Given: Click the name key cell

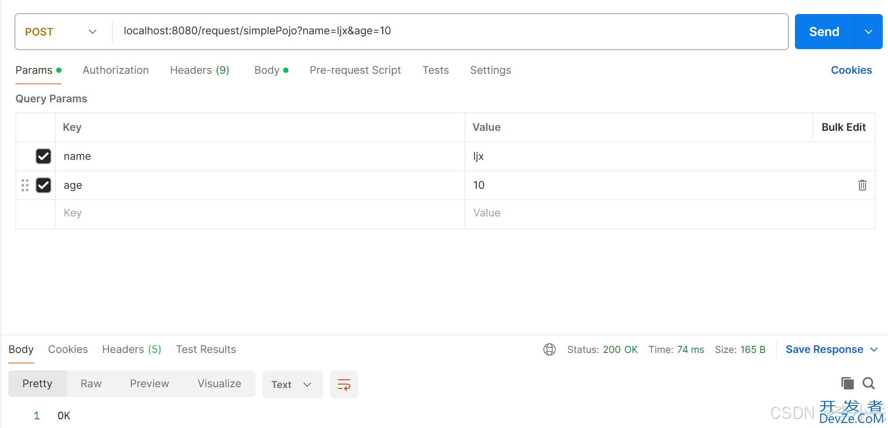Looking at the screenshot, I should 260,156.
